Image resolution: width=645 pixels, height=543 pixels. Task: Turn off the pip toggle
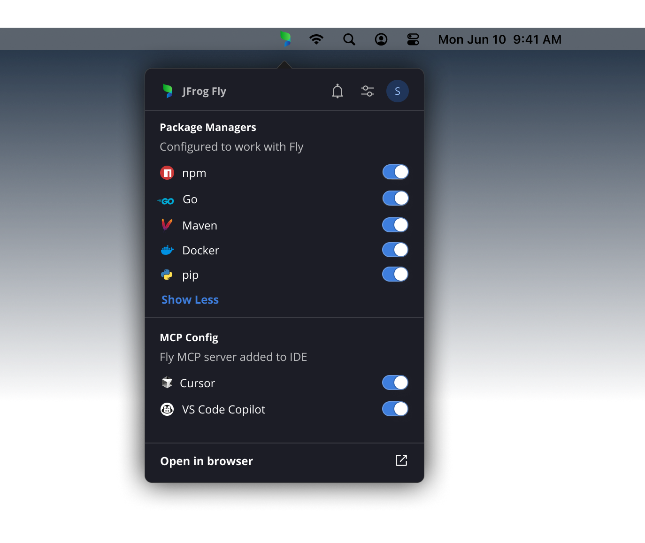coord(395,274)
